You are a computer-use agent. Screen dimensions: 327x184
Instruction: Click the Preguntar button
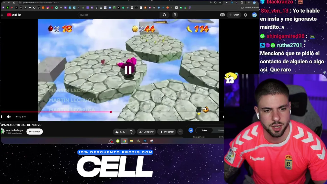coord(167,132)
